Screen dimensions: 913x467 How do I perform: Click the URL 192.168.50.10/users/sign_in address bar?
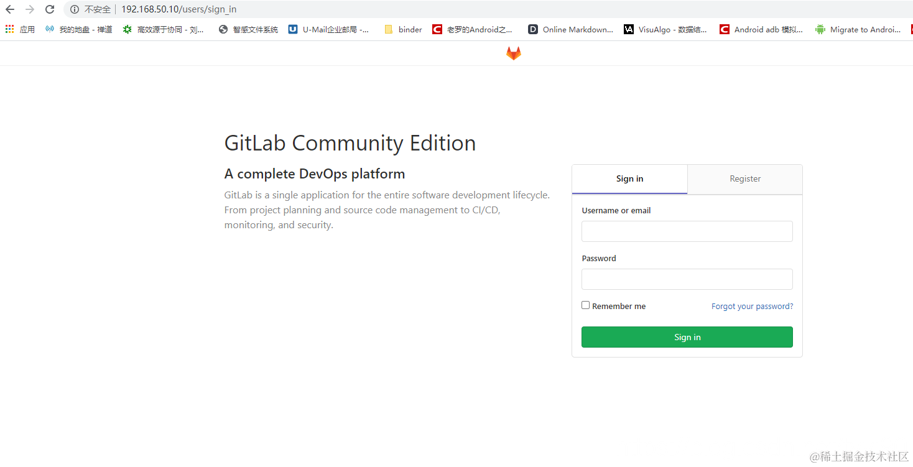[178, 9]
